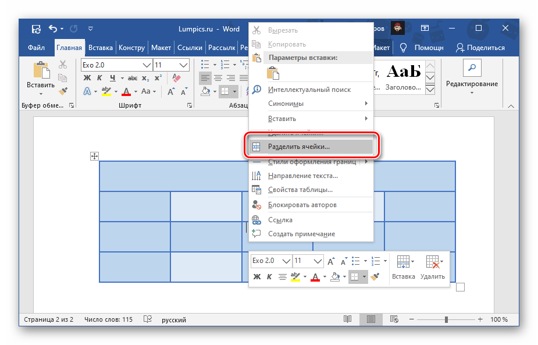This screenshot has height=345, width=538.
Task: Click the Поделиться share button
Action: [x=480, y=48]
